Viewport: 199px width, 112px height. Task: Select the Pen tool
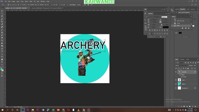coord(2,49)
